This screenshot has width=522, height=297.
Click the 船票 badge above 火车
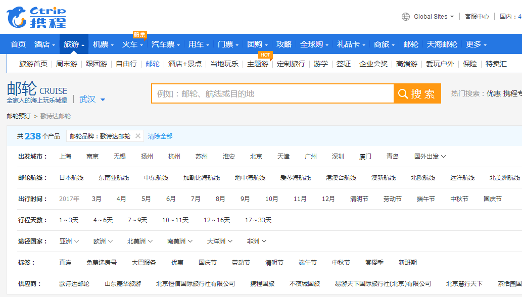pyautogui.click(x=139, y=34)
